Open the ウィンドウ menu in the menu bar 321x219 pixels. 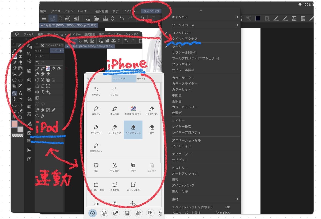pos(151,11)
